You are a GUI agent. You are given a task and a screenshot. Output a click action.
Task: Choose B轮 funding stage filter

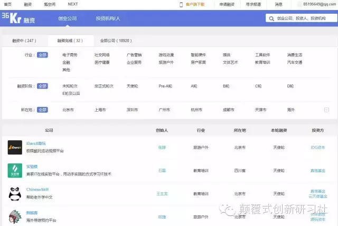226,86
